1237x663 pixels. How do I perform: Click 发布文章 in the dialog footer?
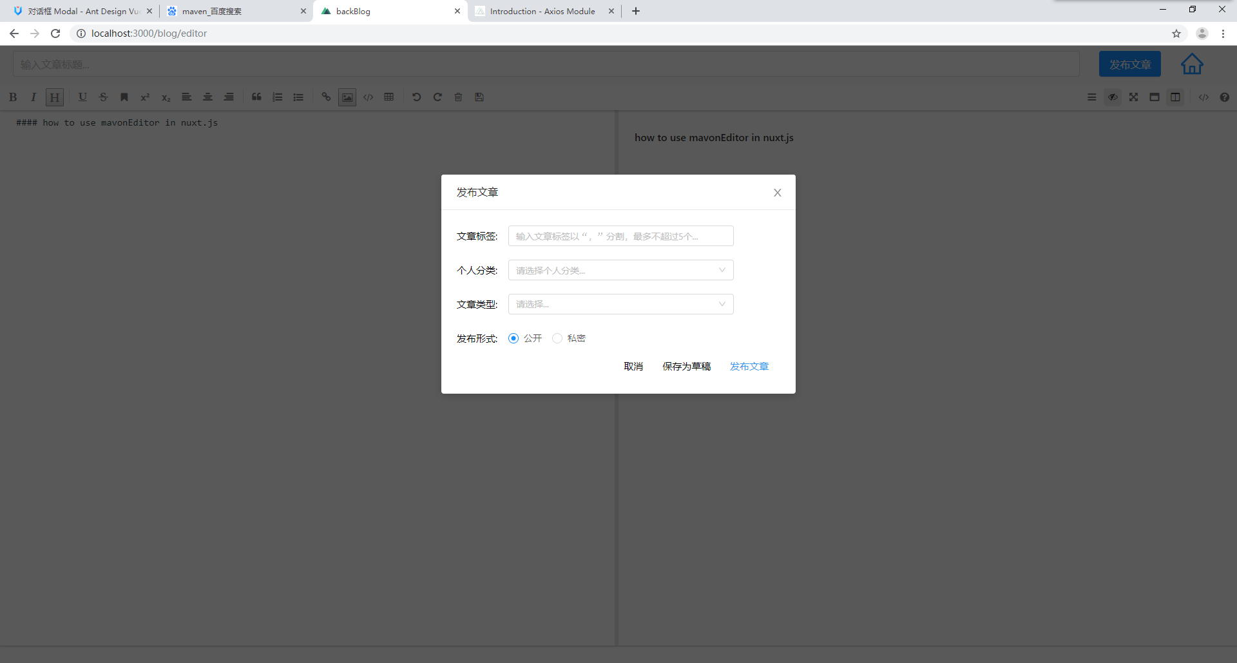[x=749, y=367]
